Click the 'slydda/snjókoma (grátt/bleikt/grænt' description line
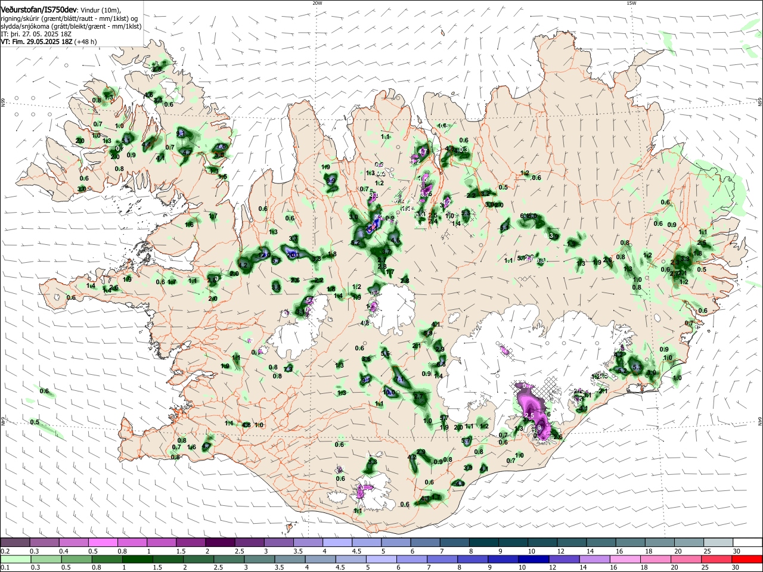 click(x=71, y=26)
